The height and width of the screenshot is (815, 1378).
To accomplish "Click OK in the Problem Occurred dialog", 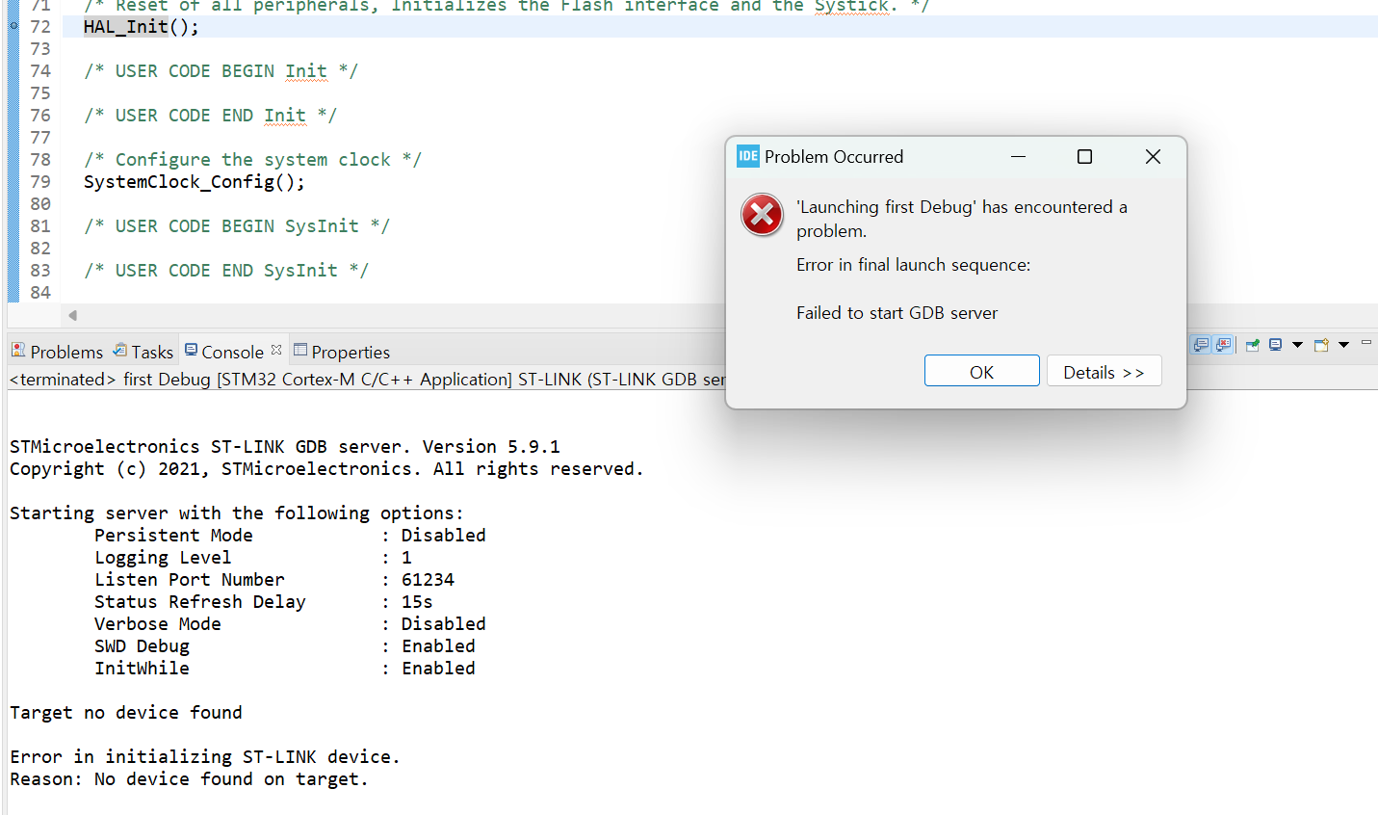I will coord(981,371).
